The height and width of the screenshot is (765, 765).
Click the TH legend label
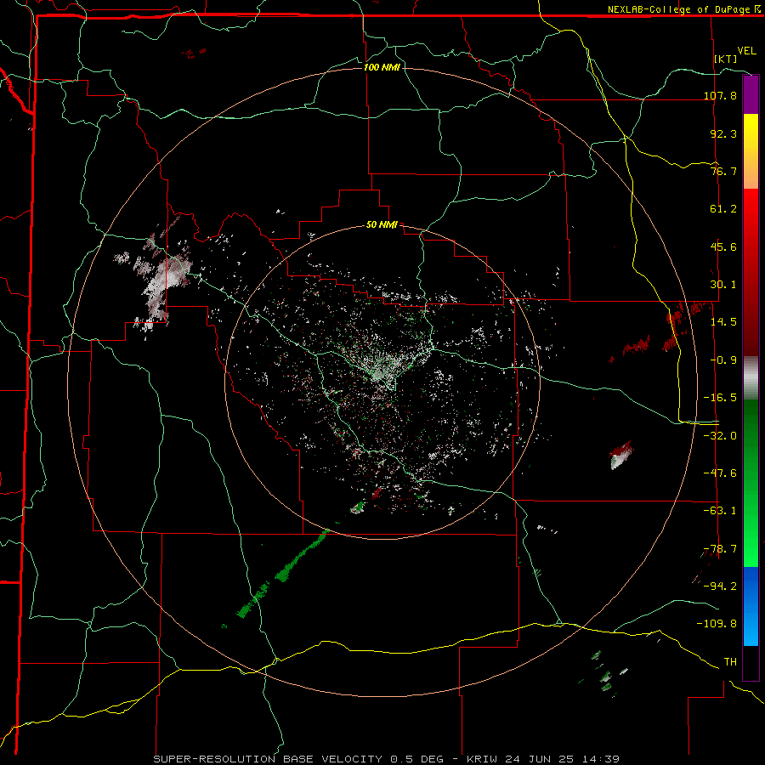(730, 662)
